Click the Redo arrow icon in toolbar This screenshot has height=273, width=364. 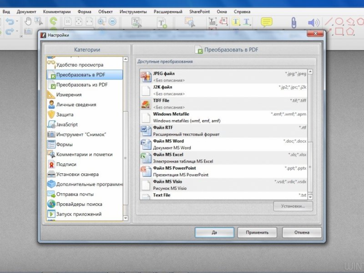point(10,31)
